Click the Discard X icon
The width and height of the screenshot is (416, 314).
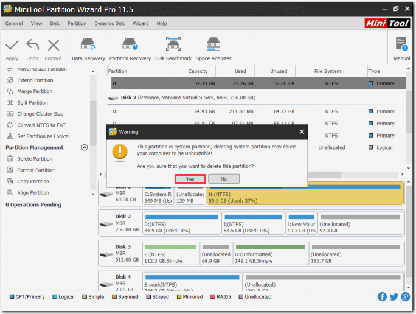[54, 45]
